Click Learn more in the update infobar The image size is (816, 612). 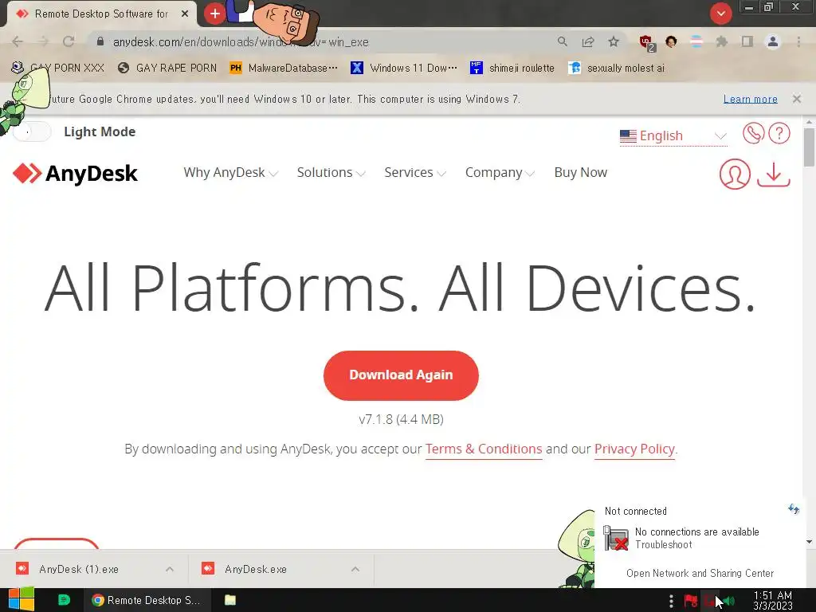[750, 99]
